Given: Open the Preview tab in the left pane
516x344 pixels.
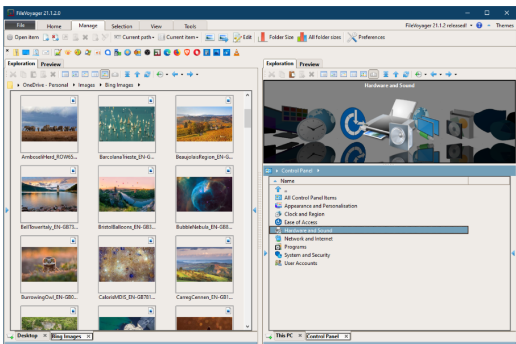Looking at the screenshot, I should coord(51,64).
